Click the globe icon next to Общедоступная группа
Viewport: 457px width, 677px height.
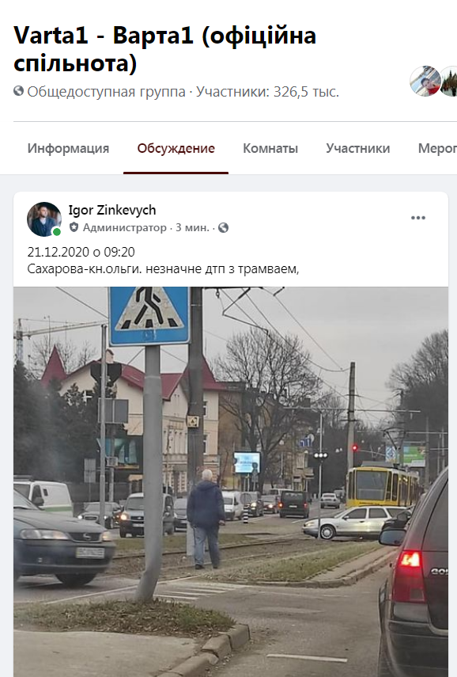click(18, 91)
